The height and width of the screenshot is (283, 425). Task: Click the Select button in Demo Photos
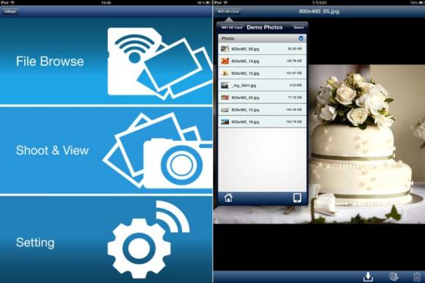(299, 27)
